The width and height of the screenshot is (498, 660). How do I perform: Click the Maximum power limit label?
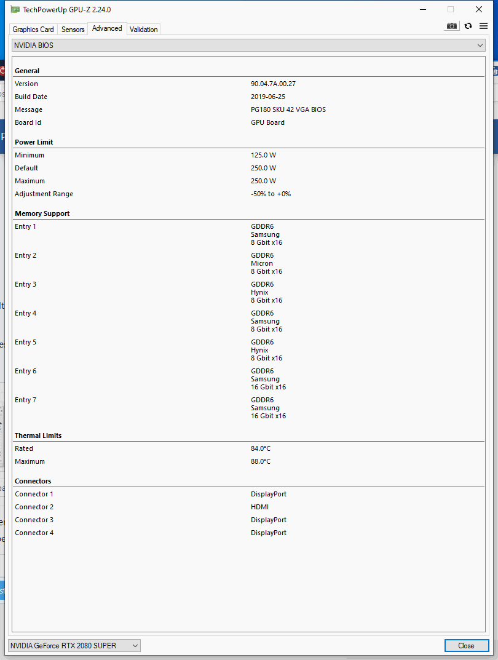[30, 181]
